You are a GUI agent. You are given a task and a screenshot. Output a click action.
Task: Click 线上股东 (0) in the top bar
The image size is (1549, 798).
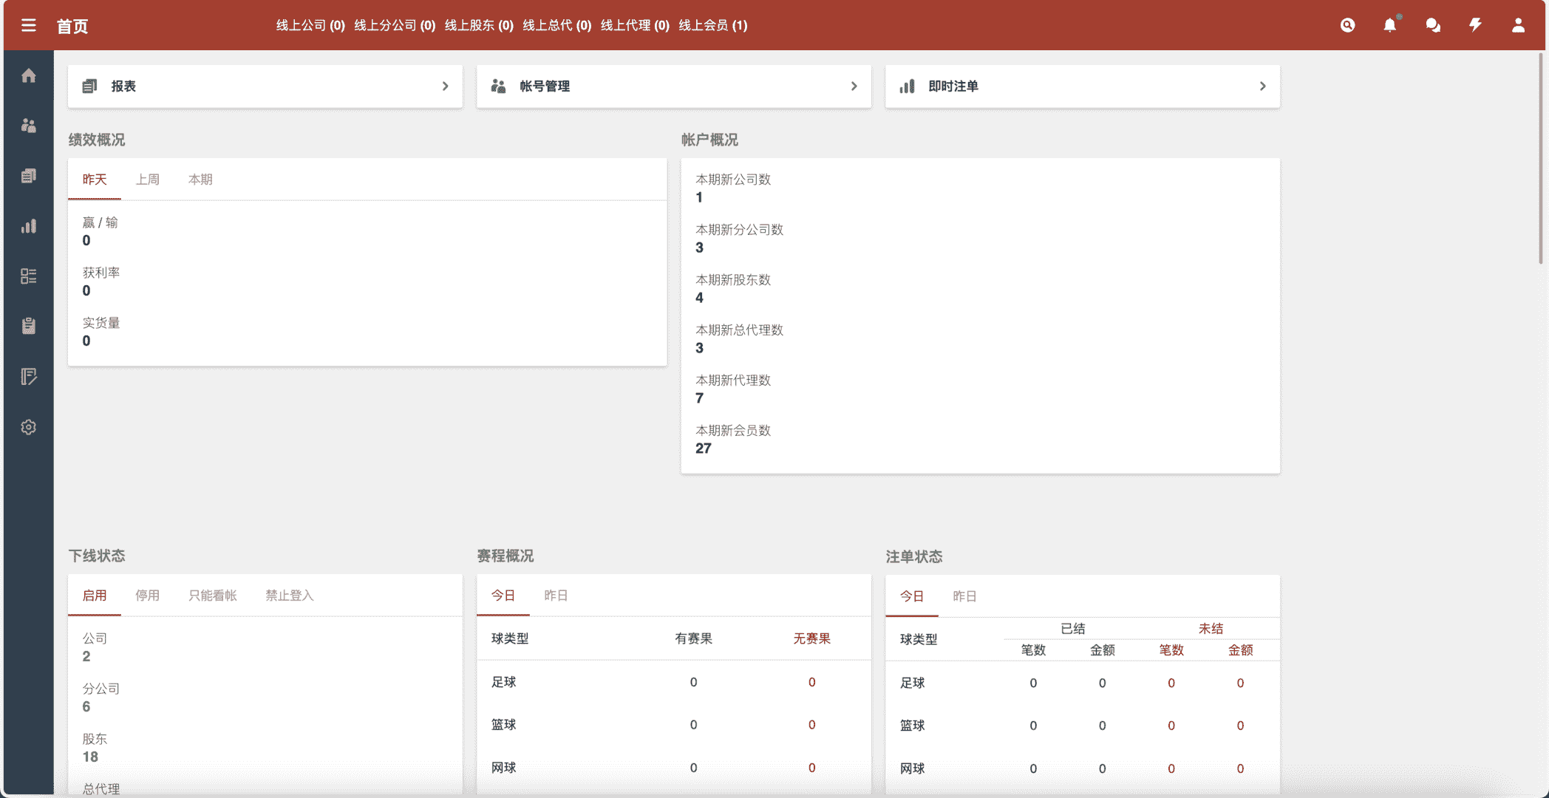pos(477,25)
